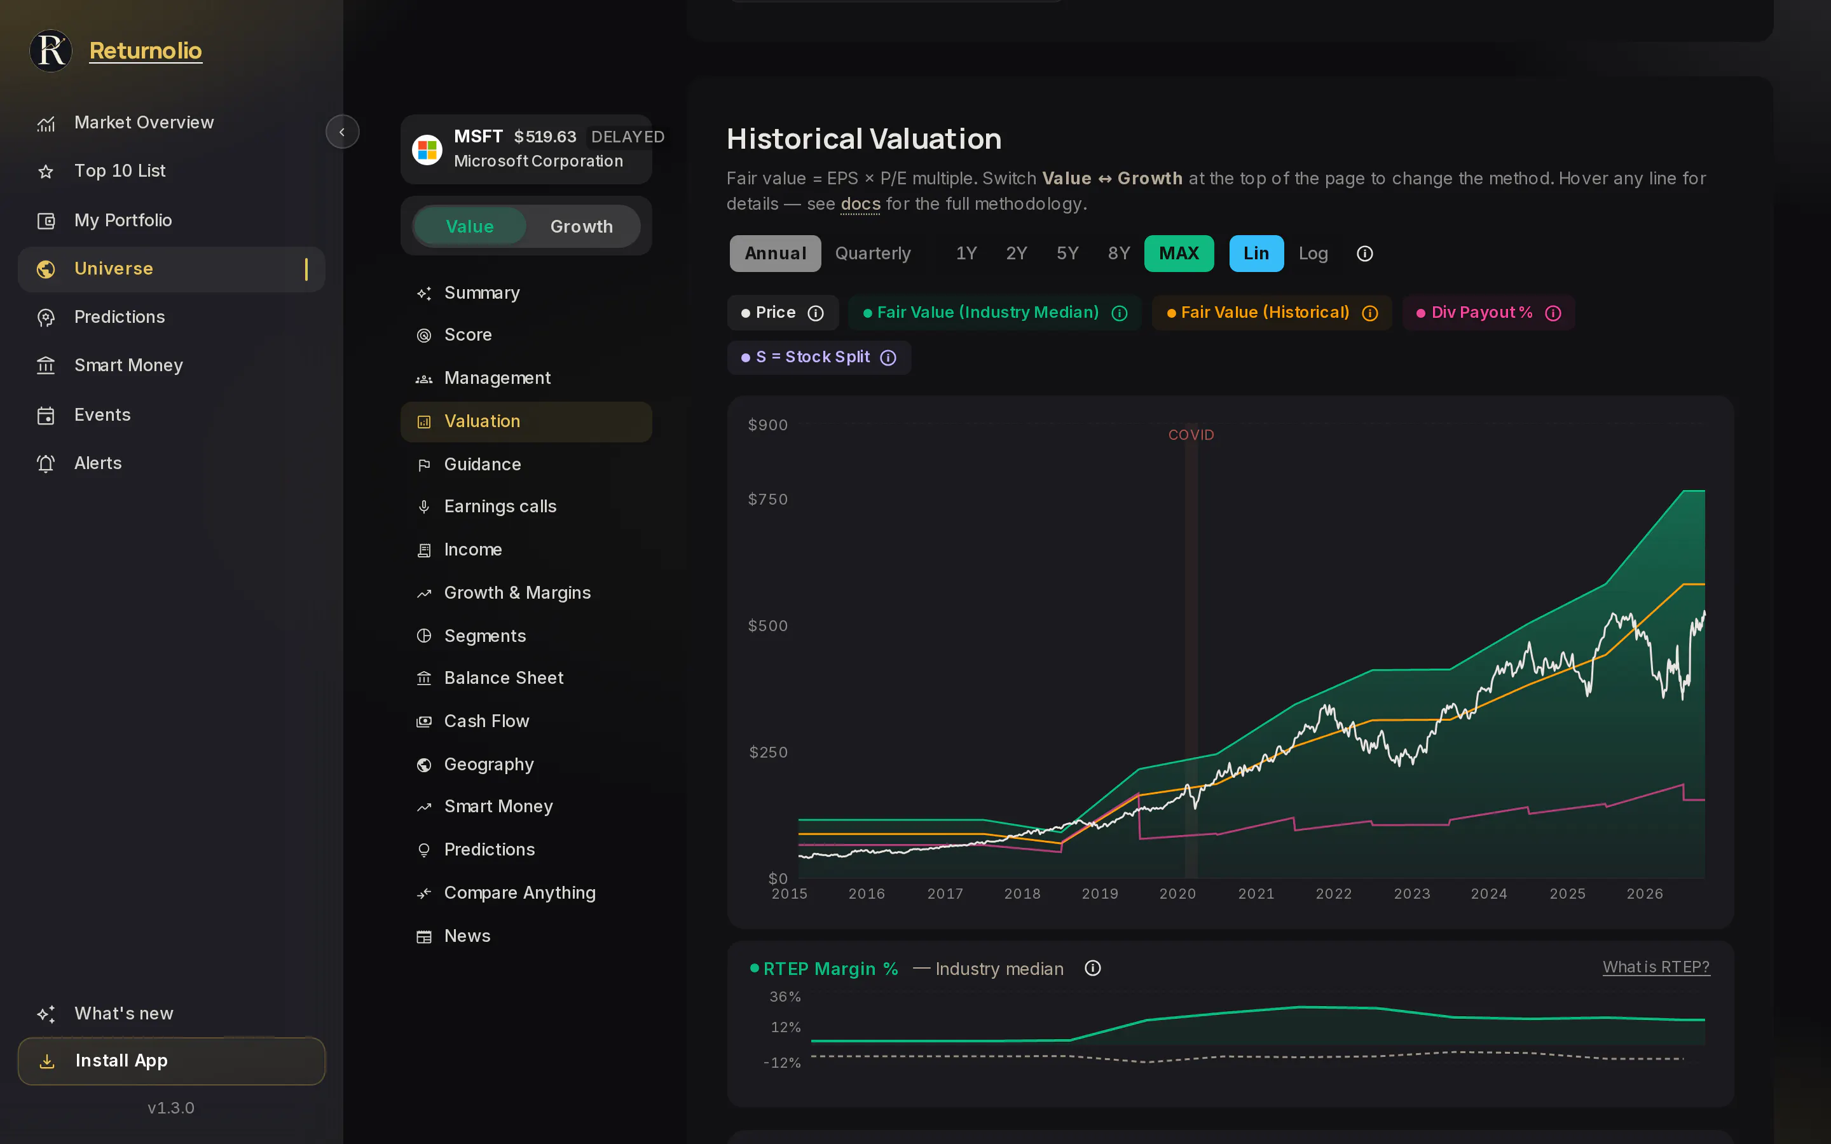
Task: Click the Earnings calls microphone icon
Action: (423, 506)
